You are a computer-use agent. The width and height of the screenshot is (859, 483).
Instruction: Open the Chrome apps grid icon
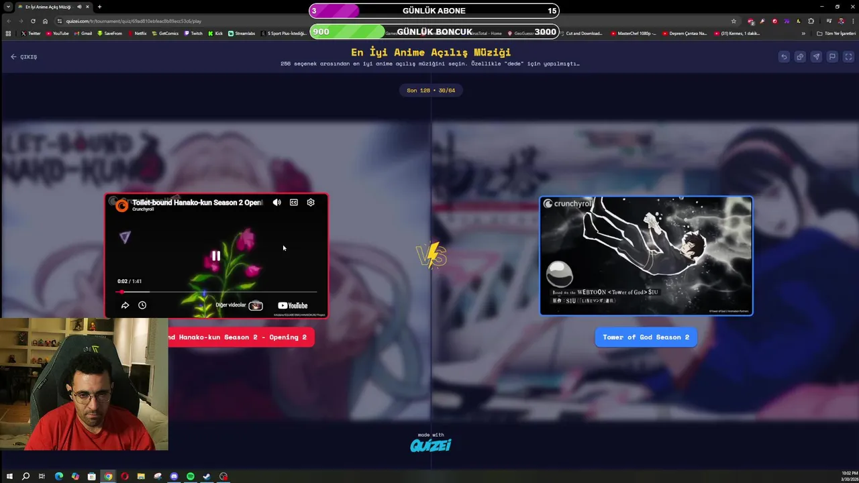coord(8,34)
